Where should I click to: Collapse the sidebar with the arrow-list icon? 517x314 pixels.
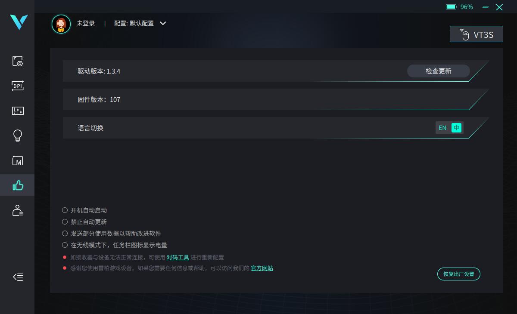[18, 277]
